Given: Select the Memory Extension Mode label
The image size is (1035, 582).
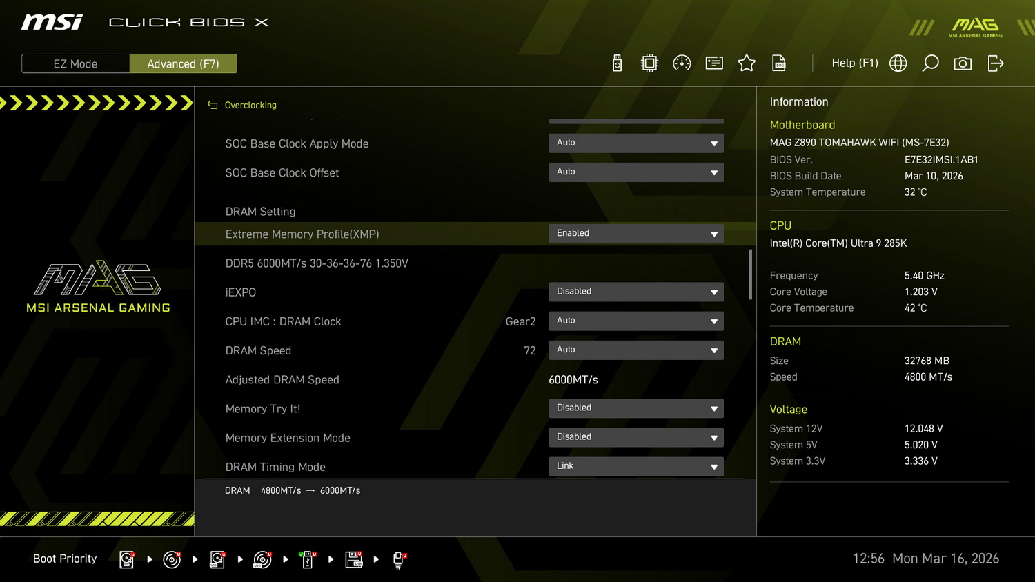Looking at the screenshot, I should 288,438.
